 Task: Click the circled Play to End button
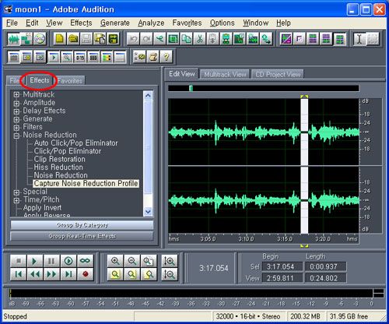(68, 261)
